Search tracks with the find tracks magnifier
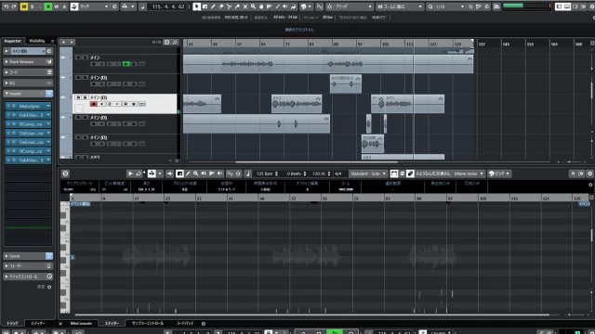The height and width of the screenshot is (334, 595). 175,42
